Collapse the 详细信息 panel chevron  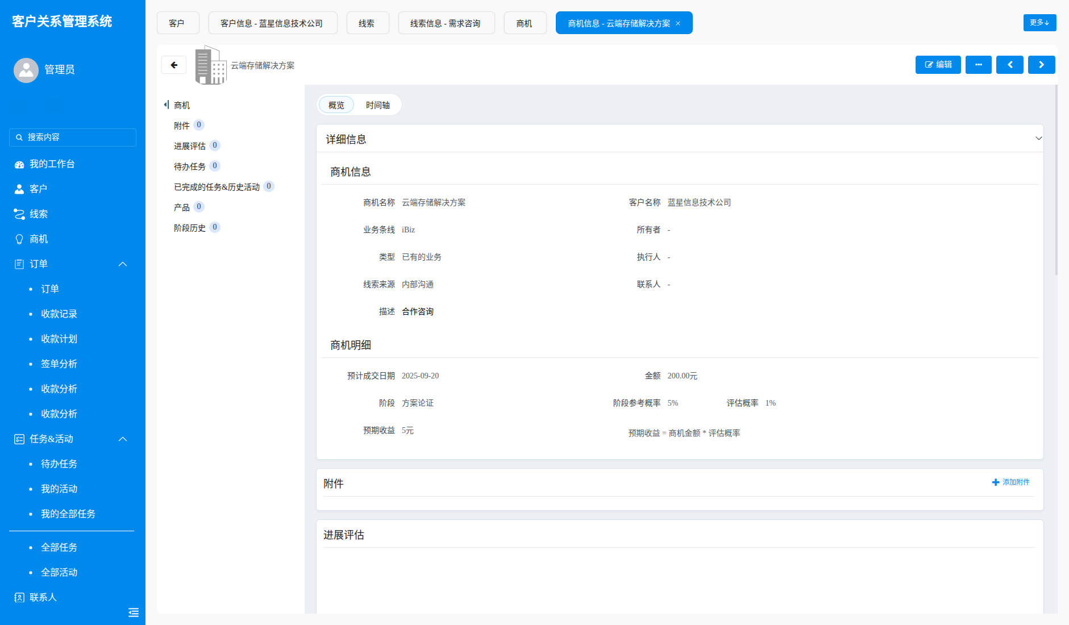tap(1038, 139)
